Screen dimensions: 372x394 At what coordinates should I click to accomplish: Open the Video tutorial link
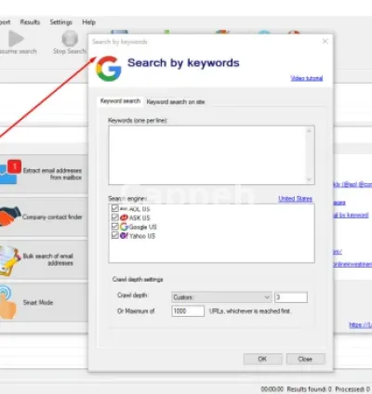[307, 78]
